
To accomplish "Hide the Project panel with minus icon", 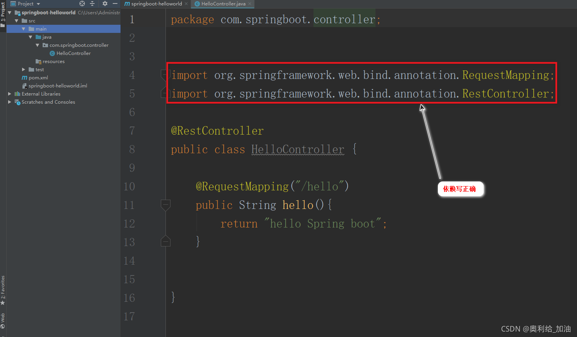I will click(x=115, y=3).
